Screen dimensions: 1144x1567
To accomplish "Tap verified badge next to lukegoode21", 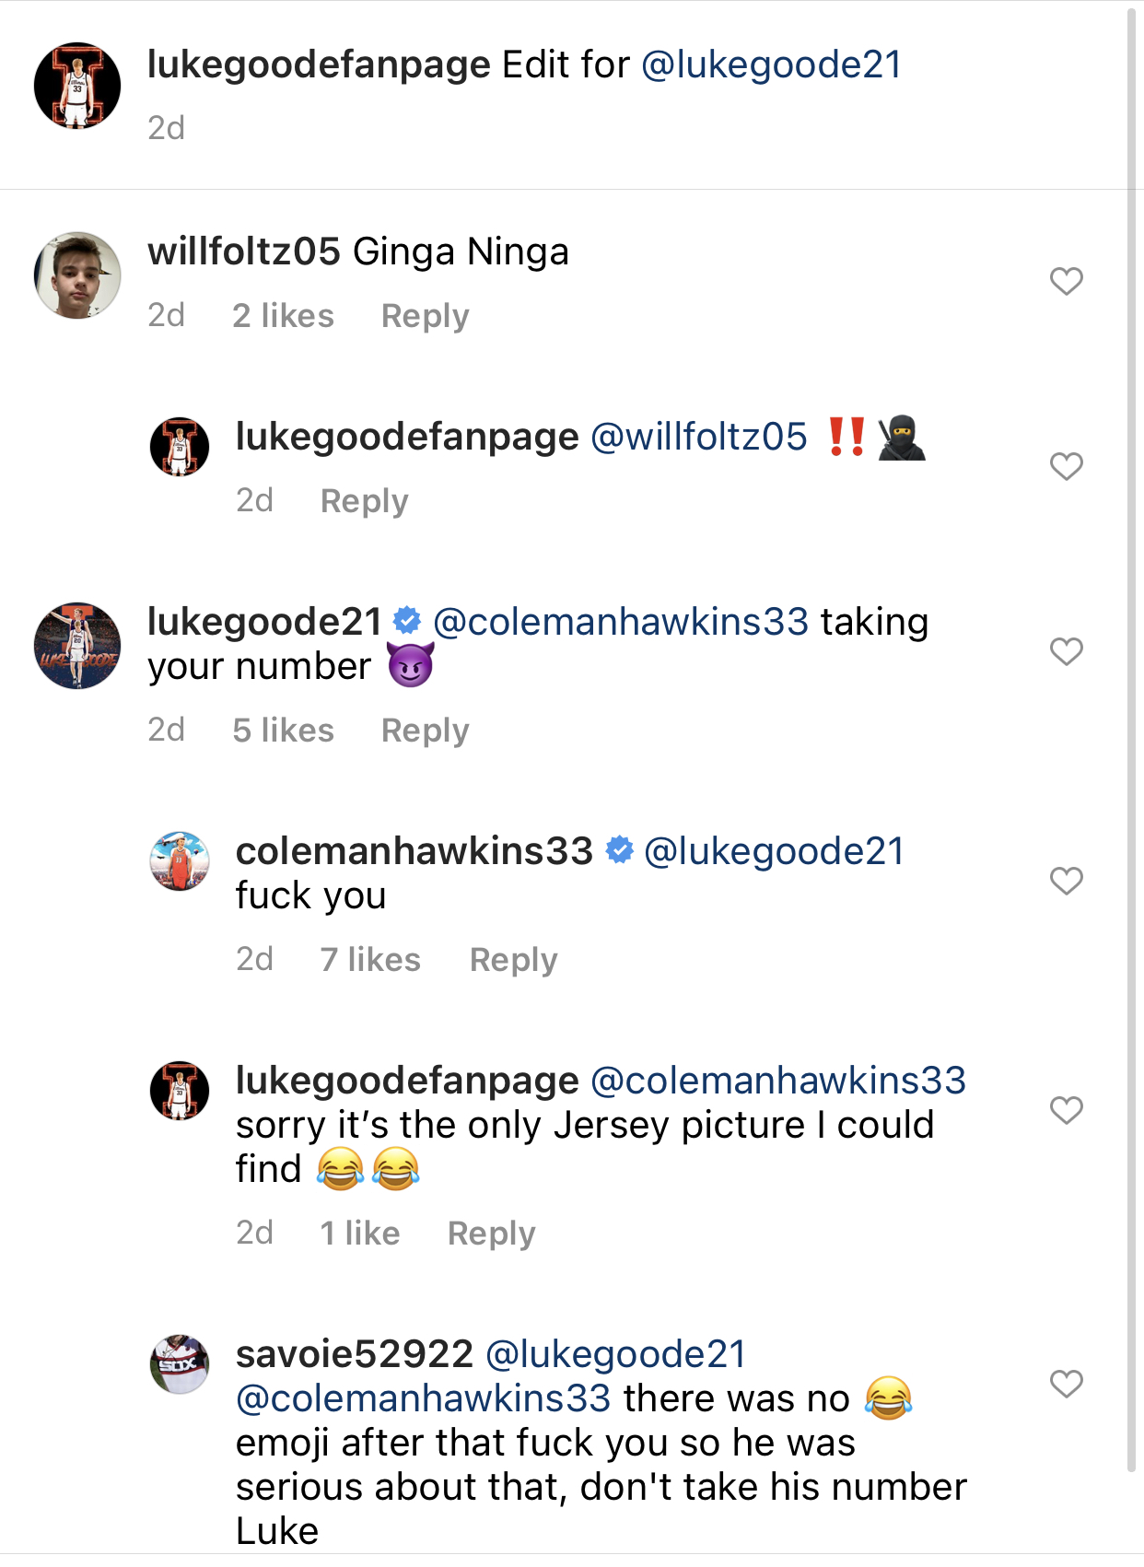I will 407,621.
